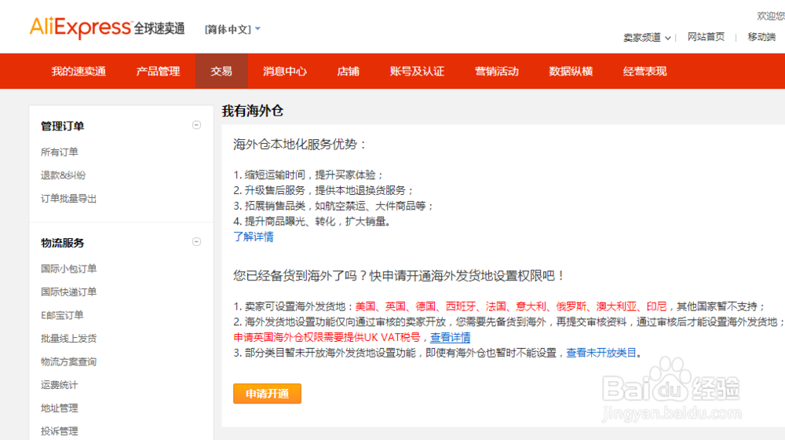Click the 物流服务 section title
Screen dimensions: 785x440
[62, 243]
